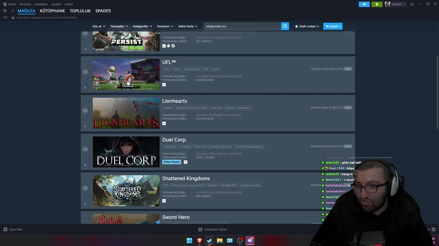
Task: Switch to the TOPLULUK tab
Action: [80, 11]
